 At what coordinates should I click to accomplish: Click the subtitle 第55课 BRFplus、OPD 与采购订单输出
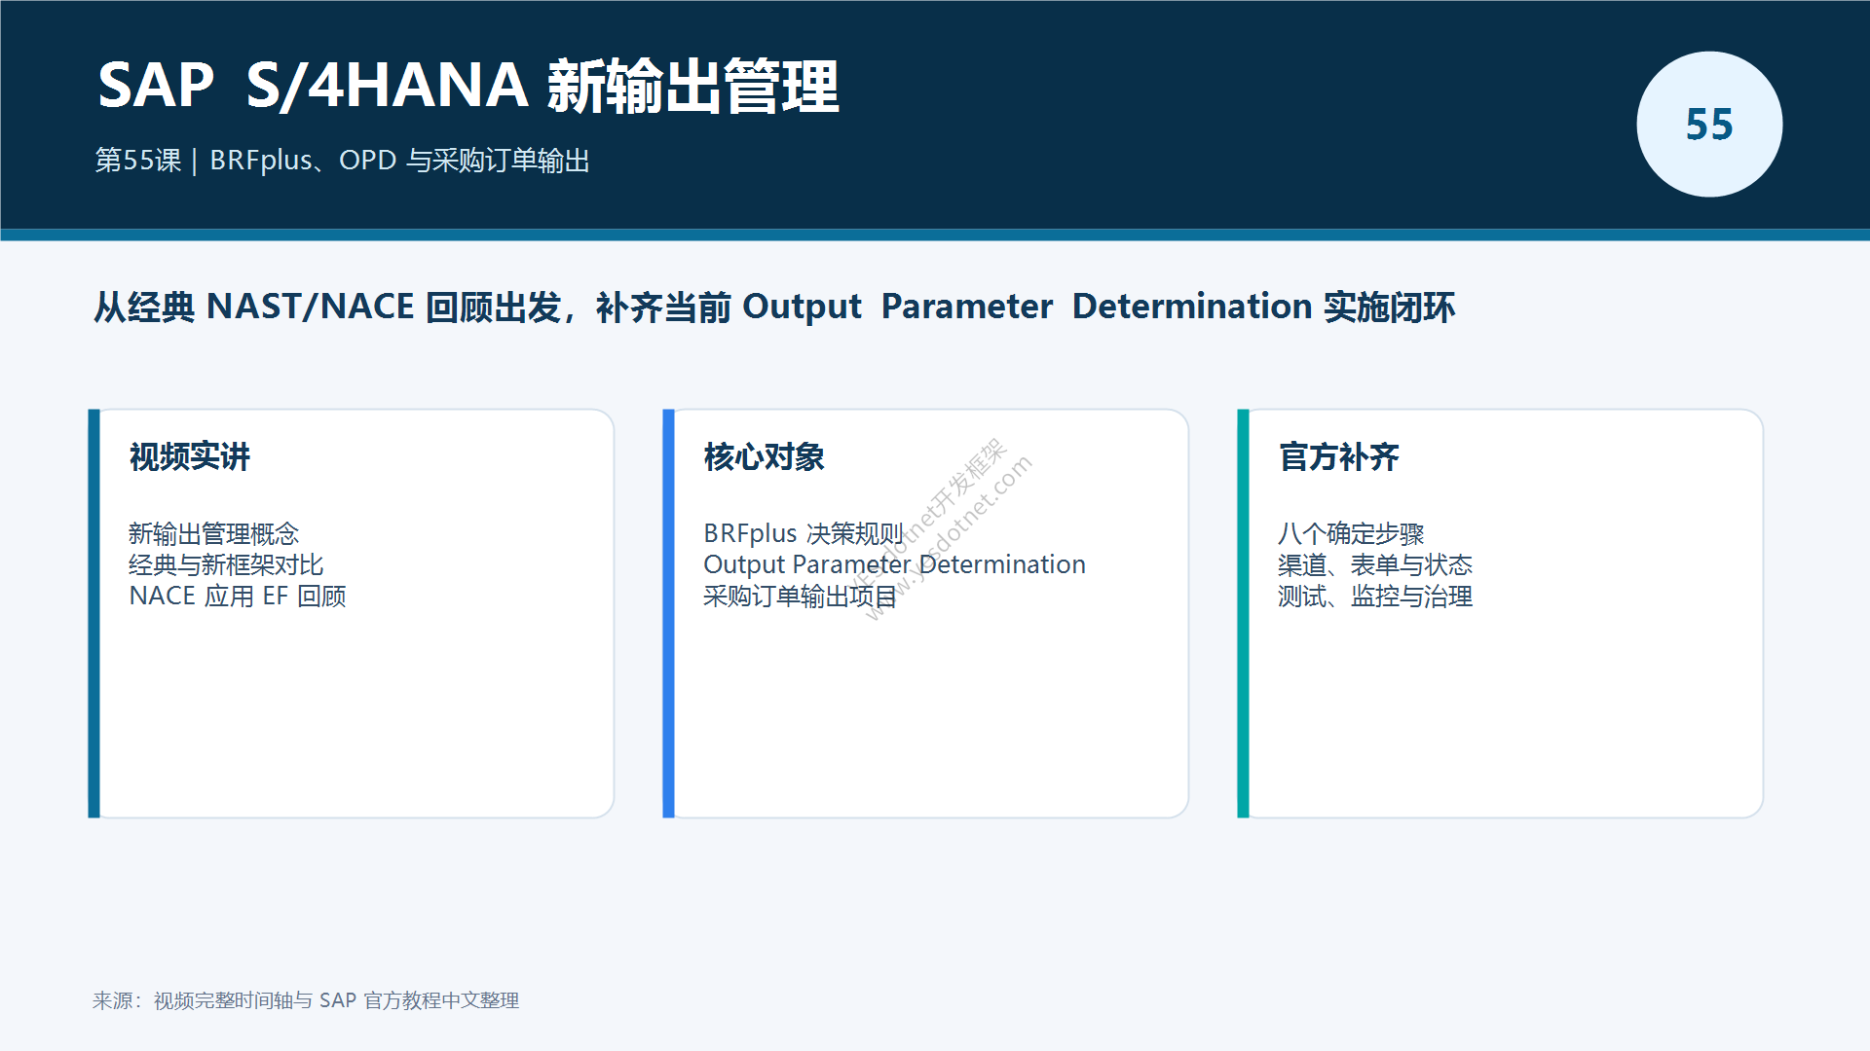tap(343, 161)
